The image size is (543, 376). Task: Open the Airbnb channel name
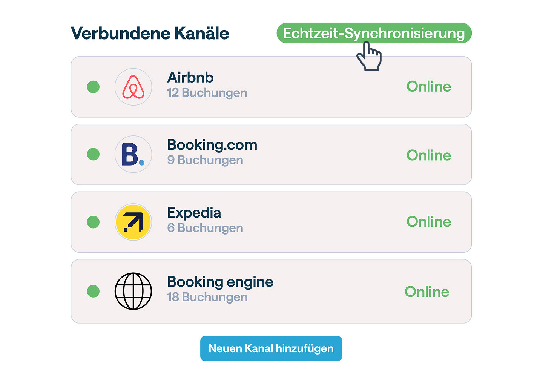190,78
